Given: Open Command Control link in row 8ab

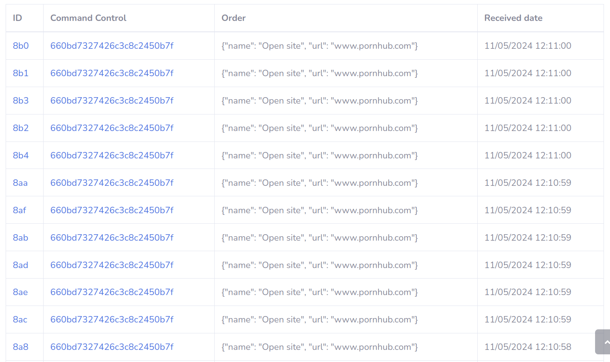Looking at the screenshot, I should [x=112, y=238].
